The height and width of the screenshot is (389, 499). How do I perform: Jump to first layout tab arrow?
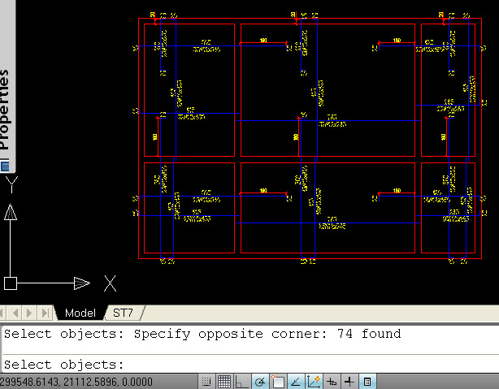tap(7, 313)
